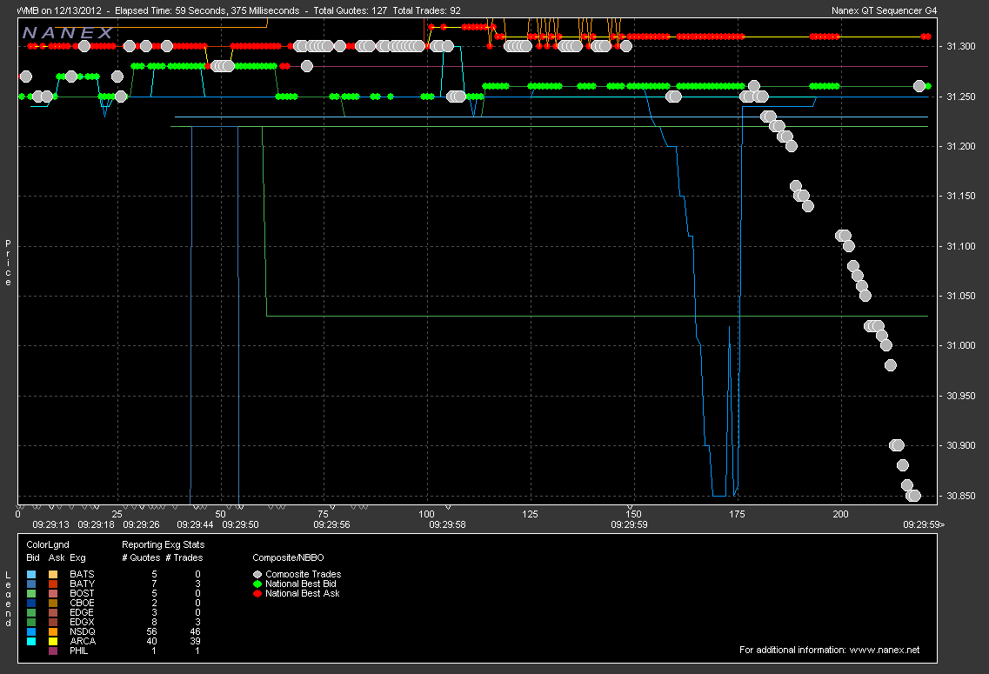The height and width of the screenshot is (674, 989).
Task: Click the sequence tick label 200
Action: (x=841, y=514)
